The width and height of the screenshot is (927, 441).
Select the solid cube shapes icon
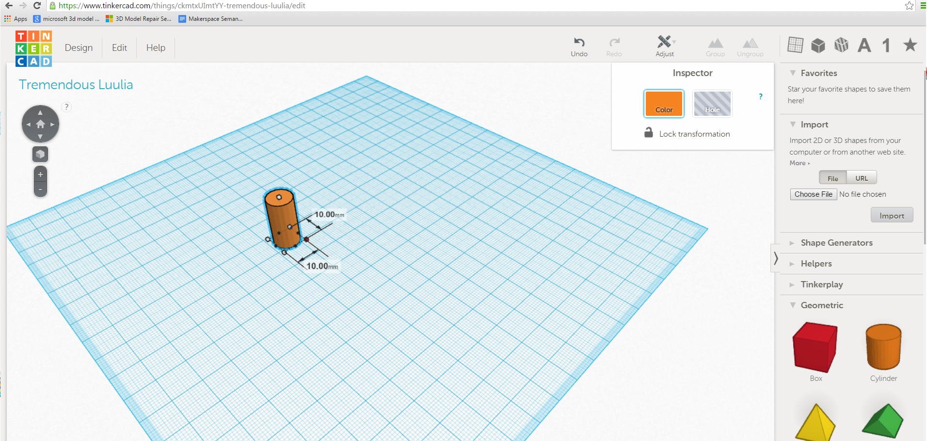pos(818,45)
